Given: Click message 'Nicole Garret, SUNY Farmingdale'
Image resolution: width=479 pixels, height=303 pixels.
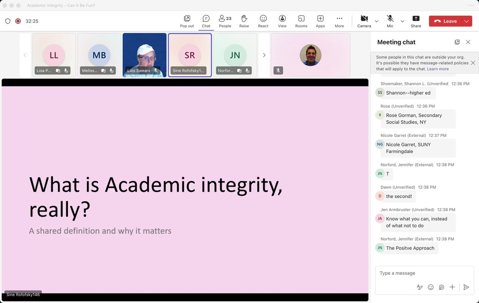Looking at the screenshot, I should point(418,148).
